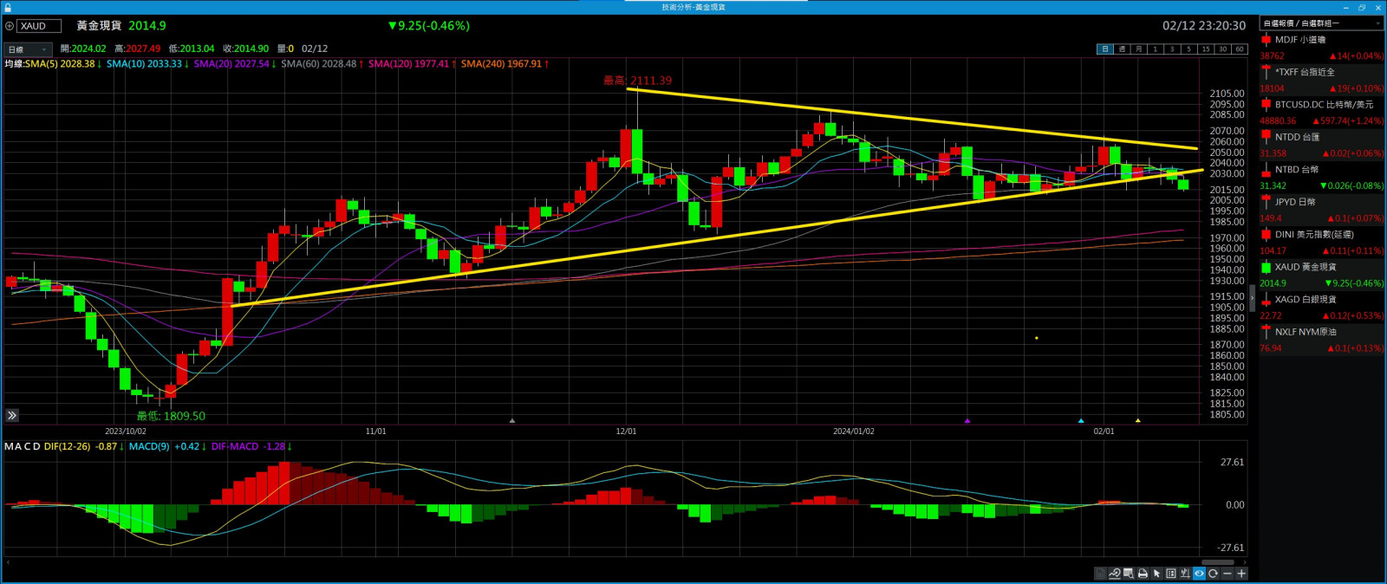Screen dimensions: 1387x584
Task: Click the scrollbar right arrow
Action: 1245,562
